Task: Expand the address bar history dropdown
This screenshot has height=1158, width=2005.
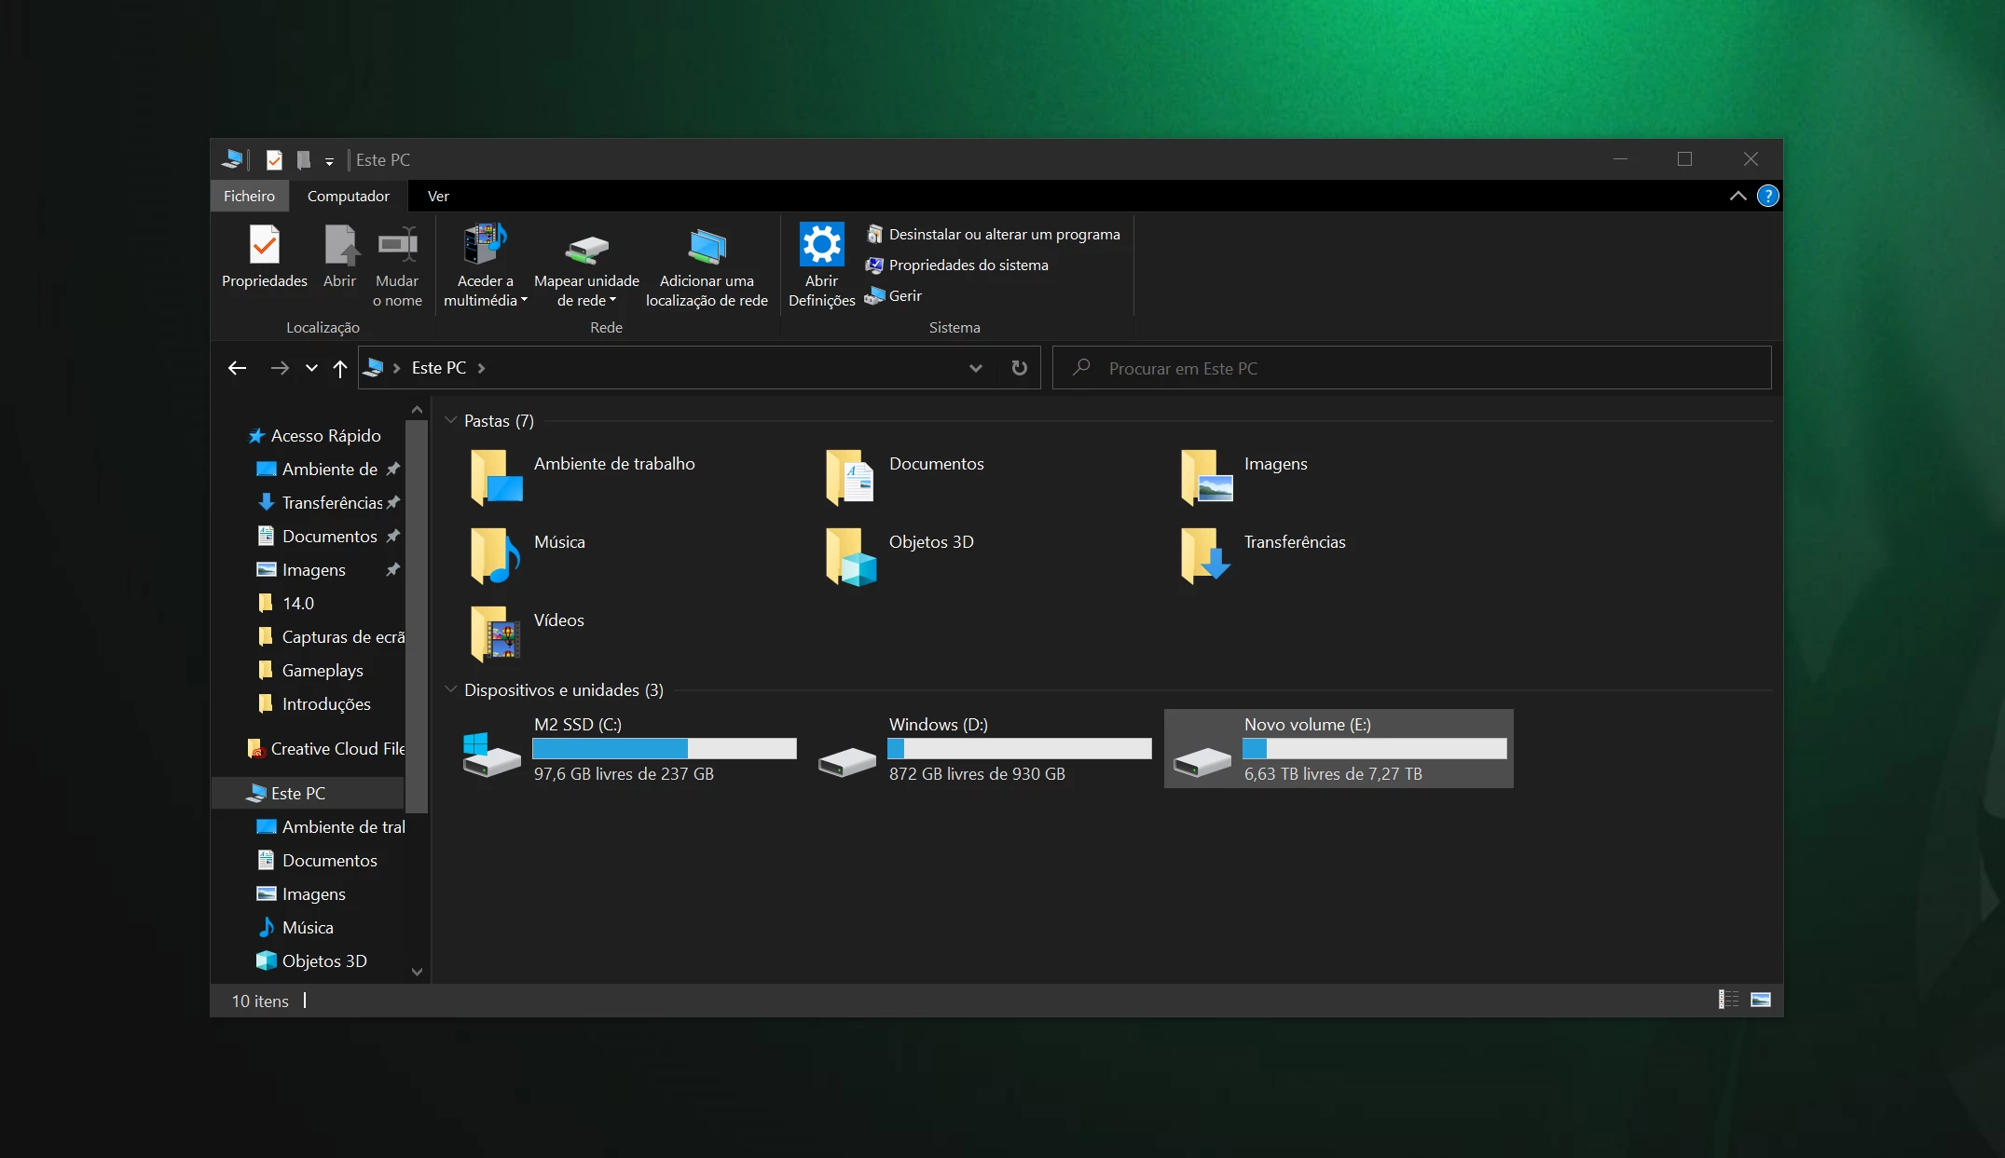Action: [975, 368]
